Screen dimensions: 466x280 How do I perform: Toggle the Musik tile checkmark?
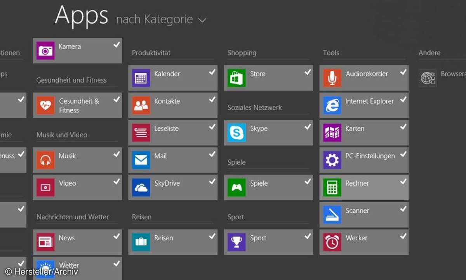(116, 154)
